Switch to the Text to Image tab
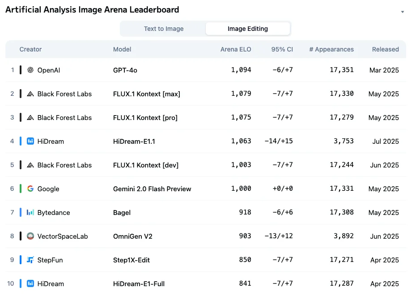The image size is (416, 296). tap(164, 29)
